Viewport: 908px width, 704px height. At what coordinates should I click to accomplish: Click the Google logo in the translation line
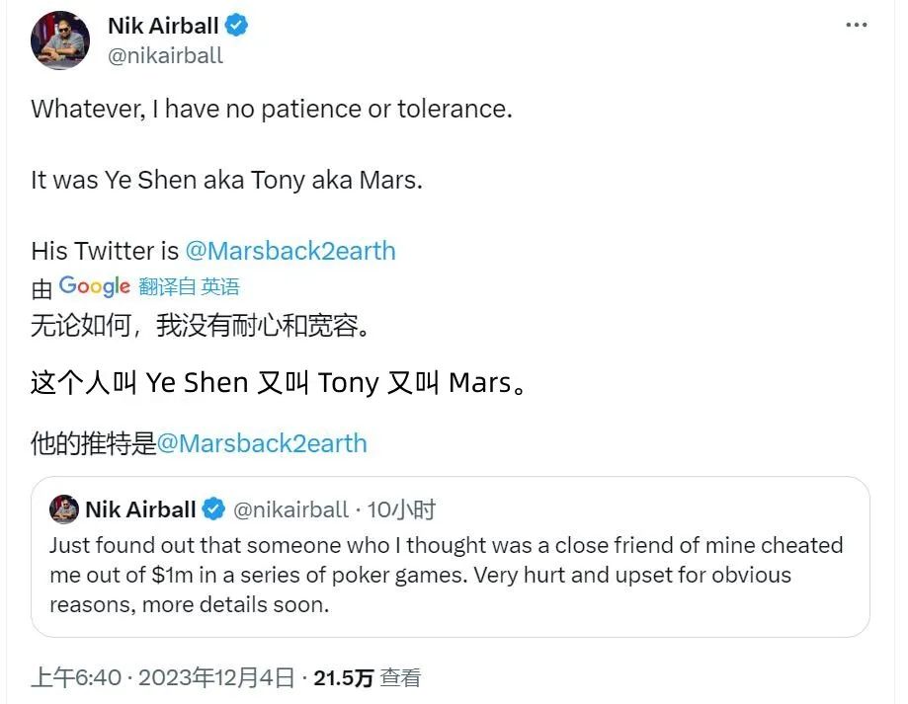[94, 286]
